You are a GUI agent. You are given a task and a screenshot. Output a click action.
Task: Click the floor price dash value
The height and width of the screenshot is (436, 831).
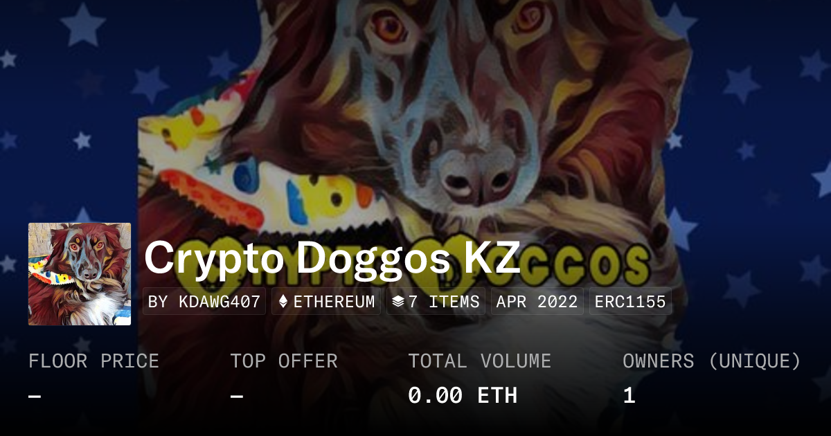pyautogui.click(x=35, y=396)
